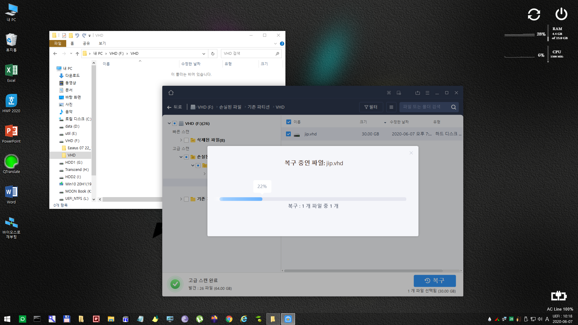Click the refresh icon on desktop widget
Viewport: 578px width, 325px height.
[534, 14]
